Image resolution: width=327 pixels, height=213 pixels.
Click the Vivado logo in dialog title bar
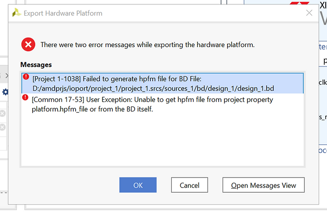[x=17, y=13]
